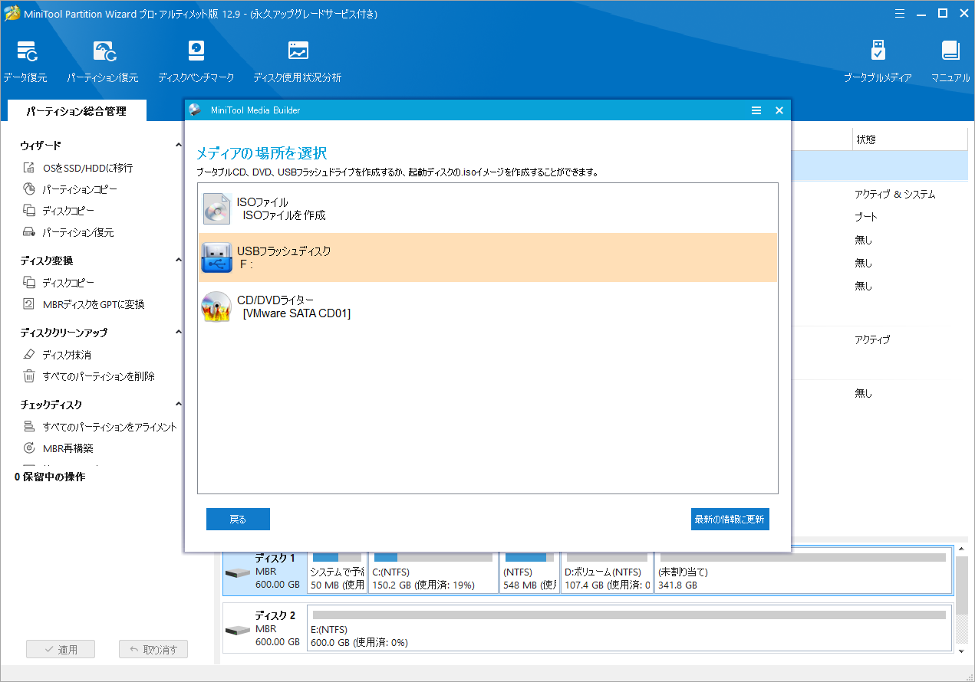This screenshot has width=975, height=682.
Task: Open the データ復元 tool icon
Action: click(28, 51)
